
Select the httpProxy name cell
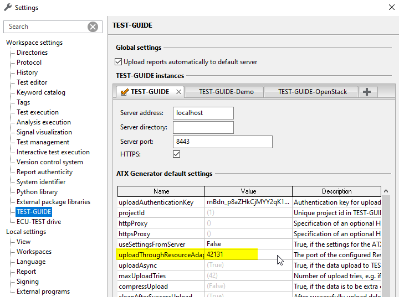[161, 223]
